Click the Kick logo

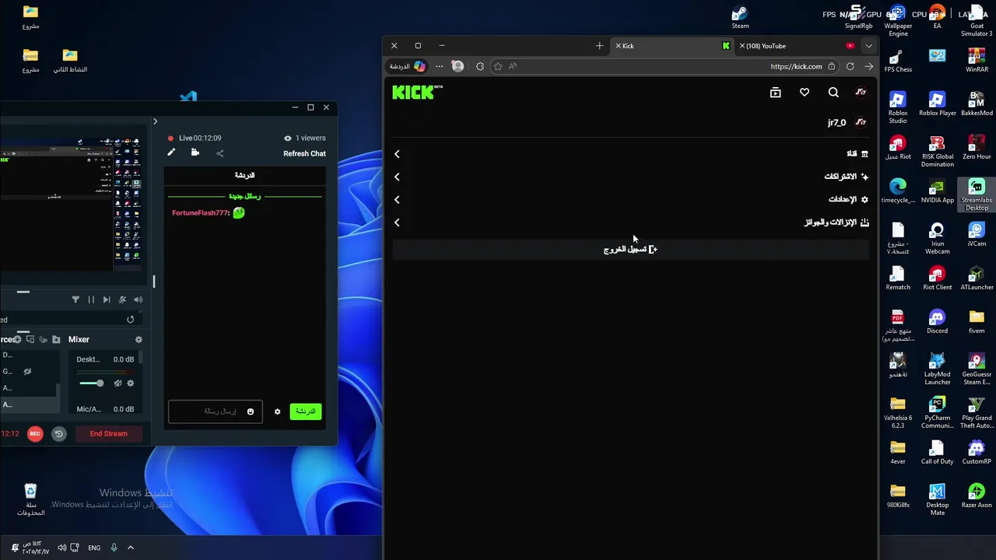[x=417, y=93]
